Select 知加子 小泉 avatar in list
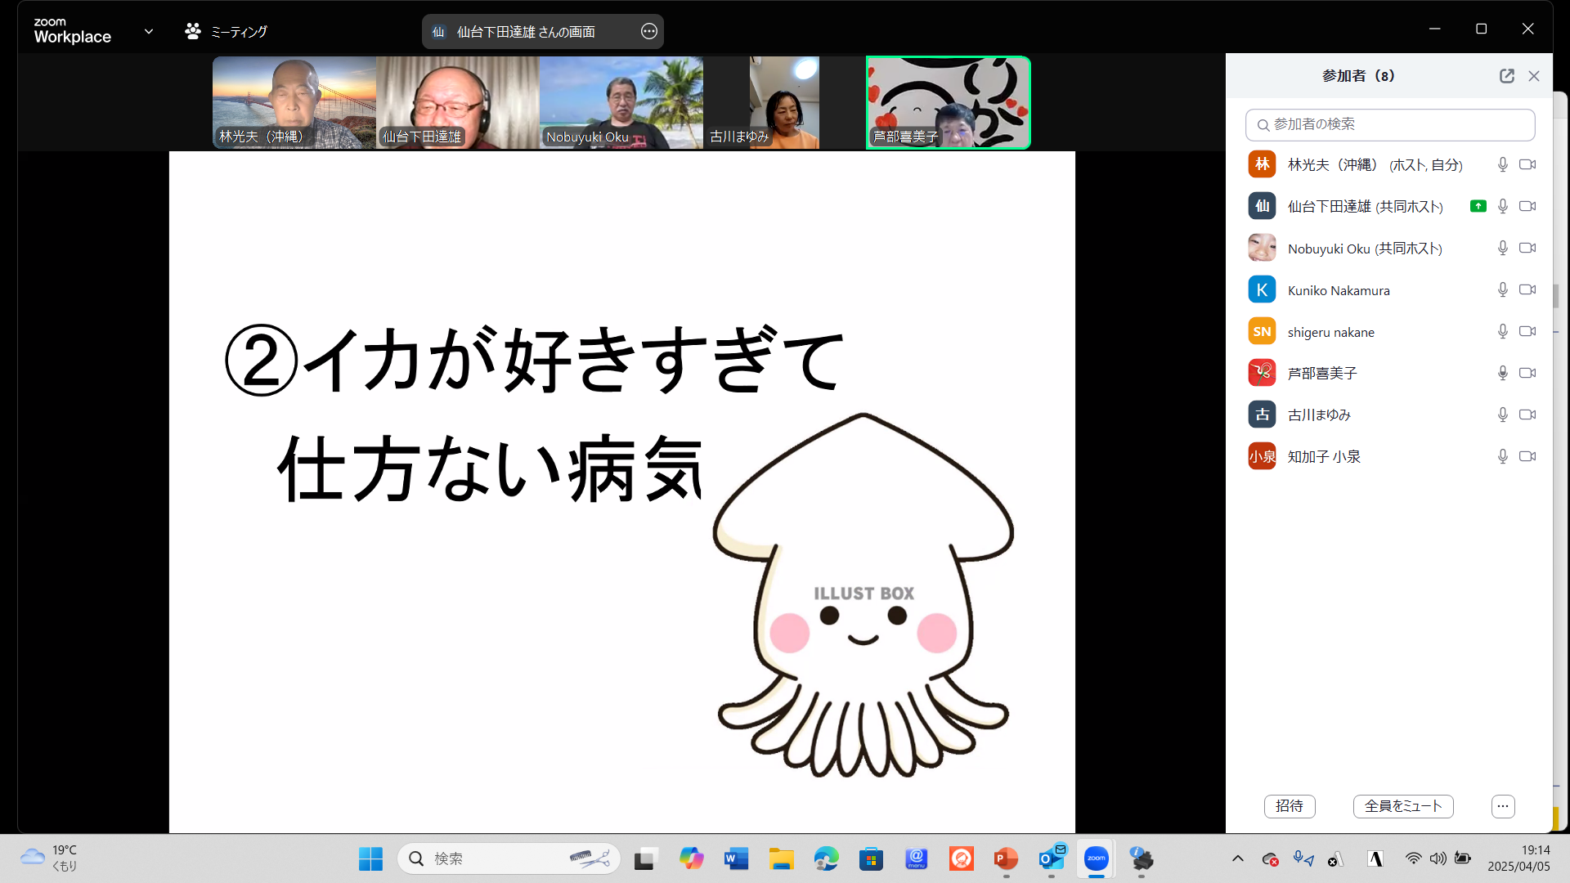The height and width of the screenshot is (883, 1570). point(1262,456)
